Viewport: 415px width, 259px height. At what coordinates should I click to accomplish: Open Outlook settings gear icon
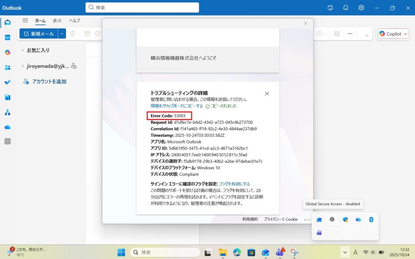pyautogui.click(x=361, y=8)
